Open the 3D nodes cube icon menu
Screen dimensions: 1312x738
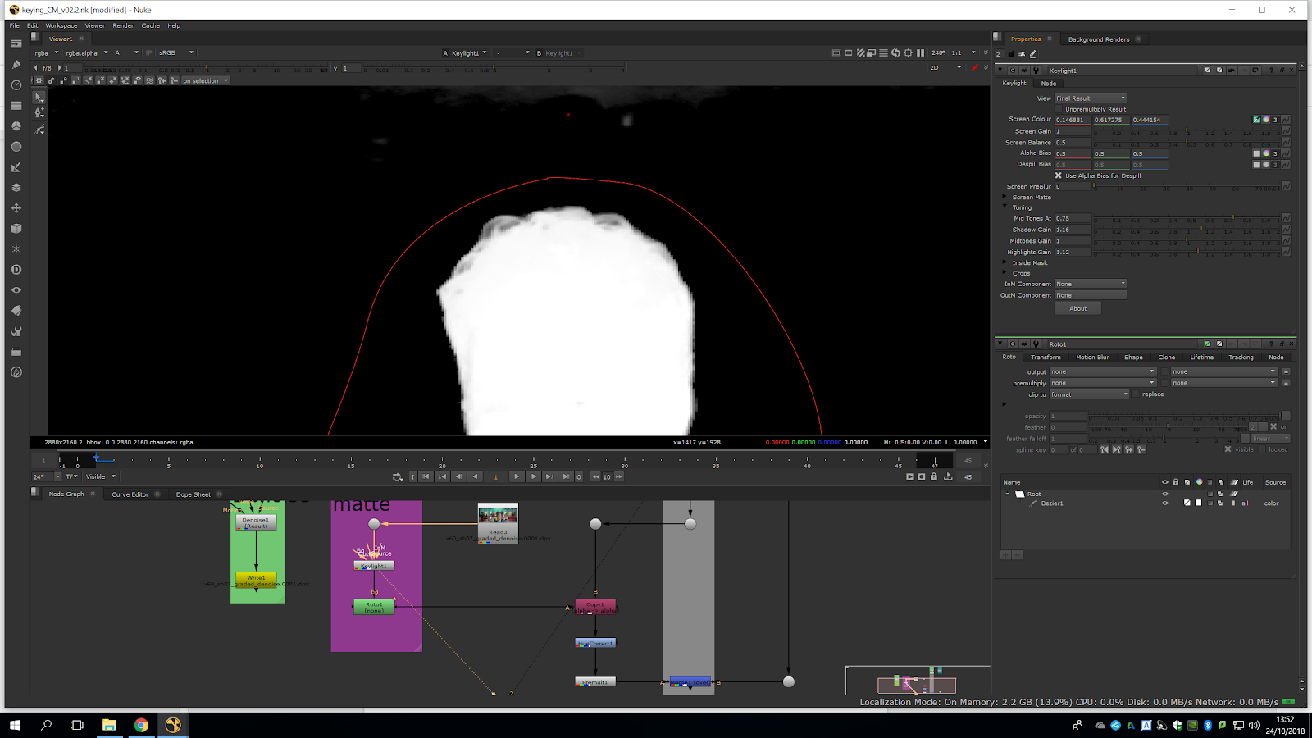(16, 229)
